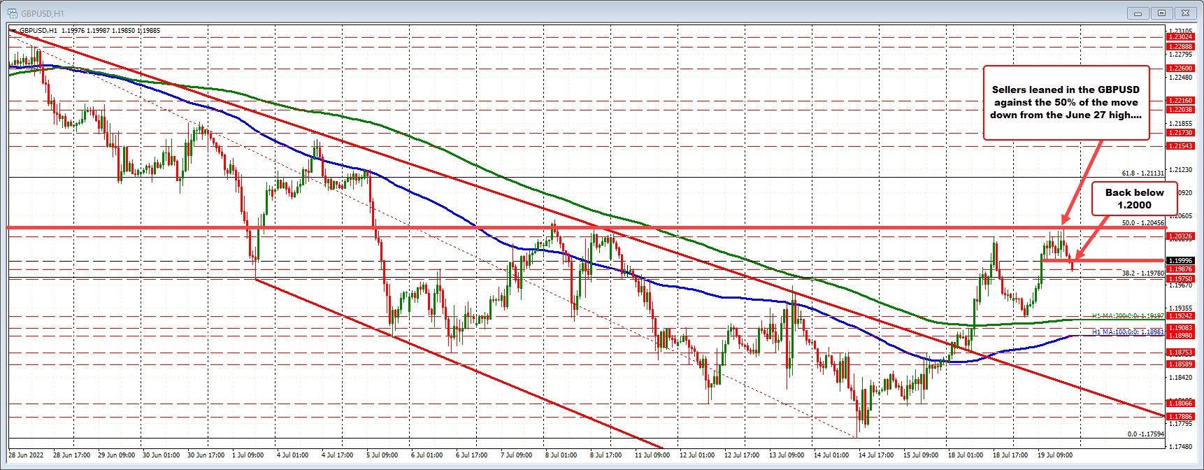Select the 1.22888 price level label
This screenshot has width=1204, height=470.
coord(1180,47)
